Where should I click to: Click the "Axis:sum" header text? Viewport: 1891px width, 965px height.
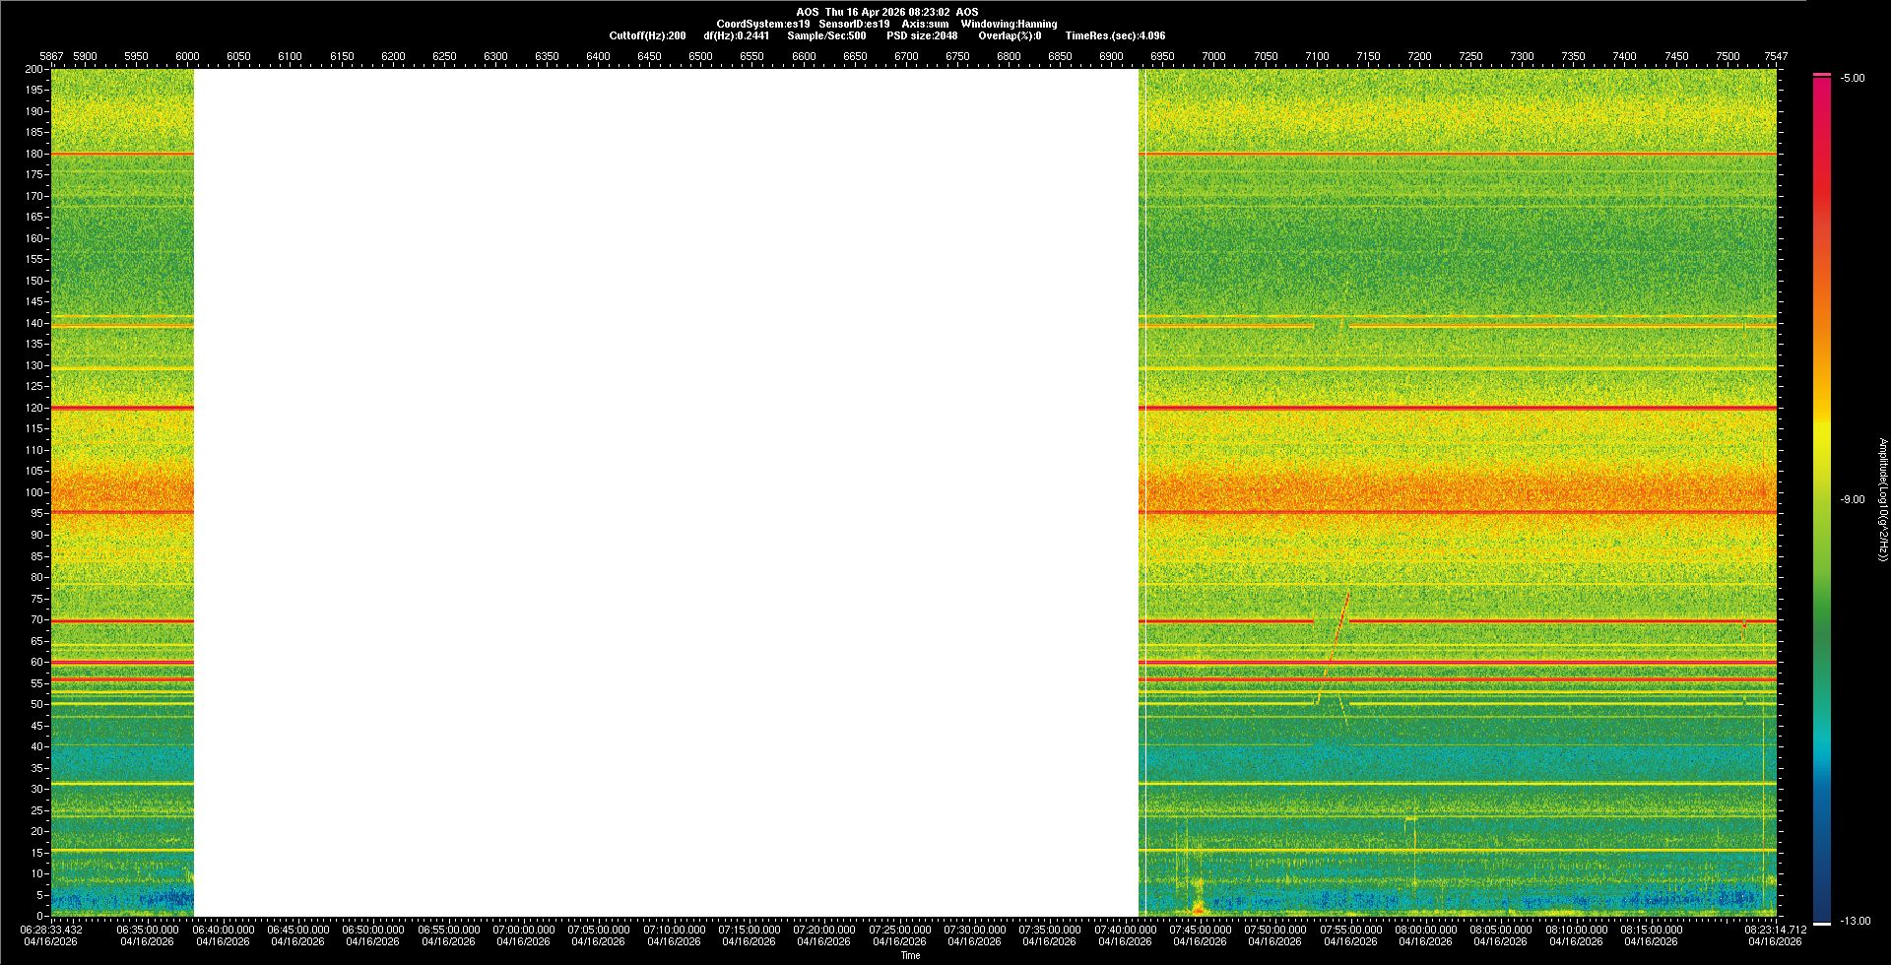point(926,24)
